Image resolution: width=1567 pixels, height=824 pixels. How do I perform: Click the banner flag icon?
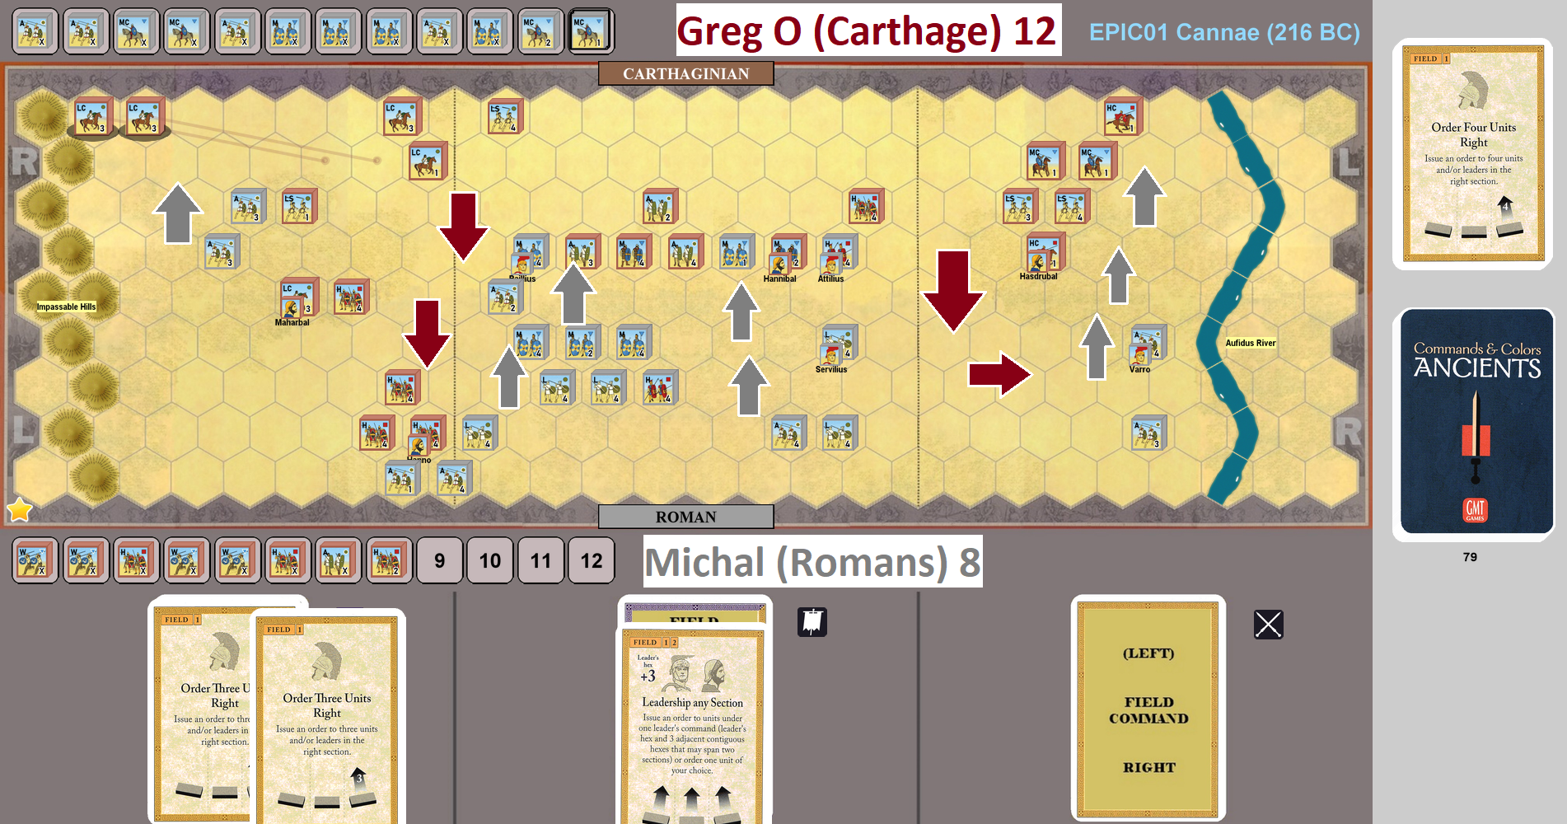click(812, 622)
